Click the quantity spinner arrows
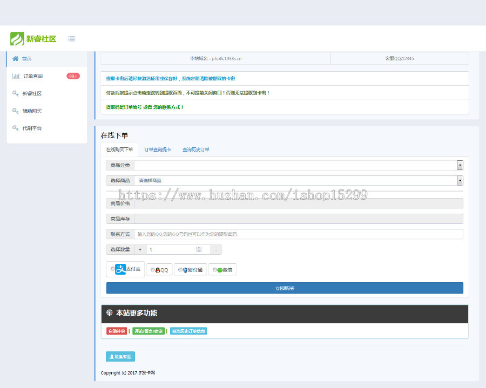Image resolution: width=486 pixels, height=388 pixels. tap(198, 249)
